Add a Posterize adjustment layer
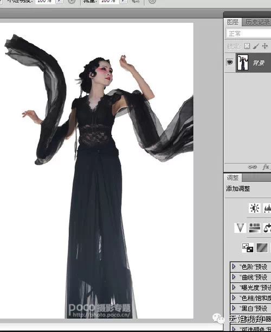 point(262,248)
